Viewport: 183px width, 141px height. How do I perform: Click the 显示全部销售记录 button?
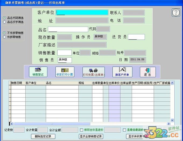pyautogui.click(x=91, y=136)
